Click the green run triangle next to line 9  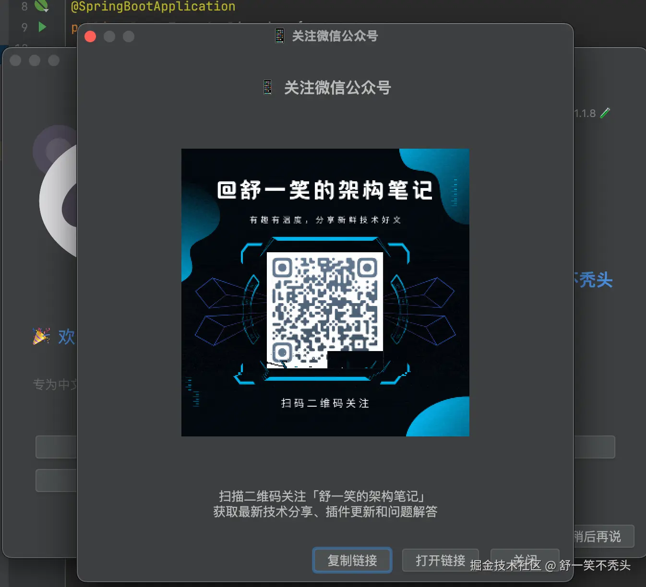42,27
